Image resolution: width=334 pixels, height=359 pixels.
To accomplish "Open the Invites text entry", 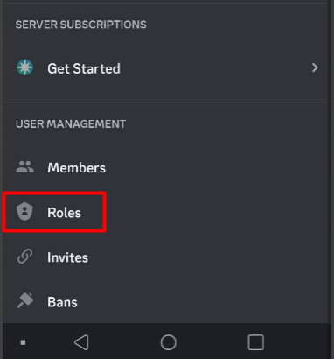I will click(67, 257).
